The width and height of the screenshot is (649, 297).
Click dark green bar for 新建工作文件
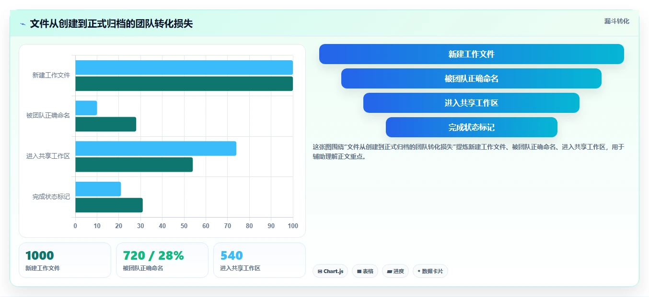[184, 84]
